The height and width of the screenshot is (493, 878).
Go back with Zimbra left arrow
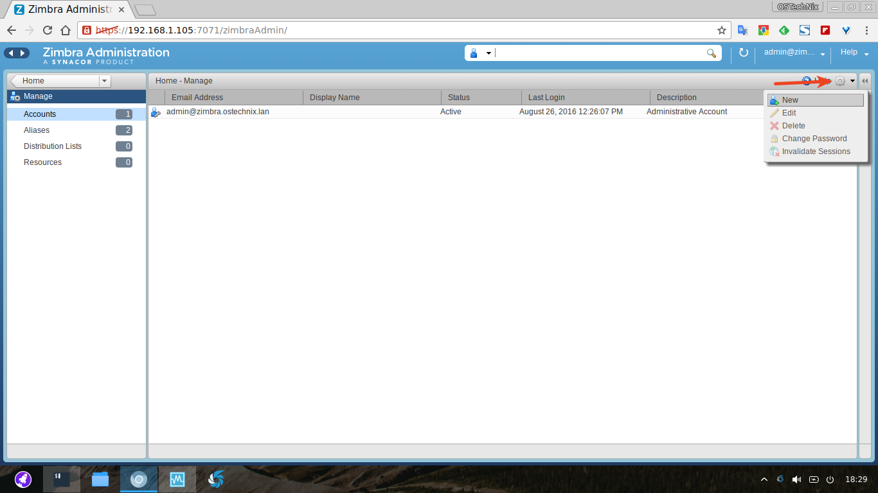(x=11, y=53)
